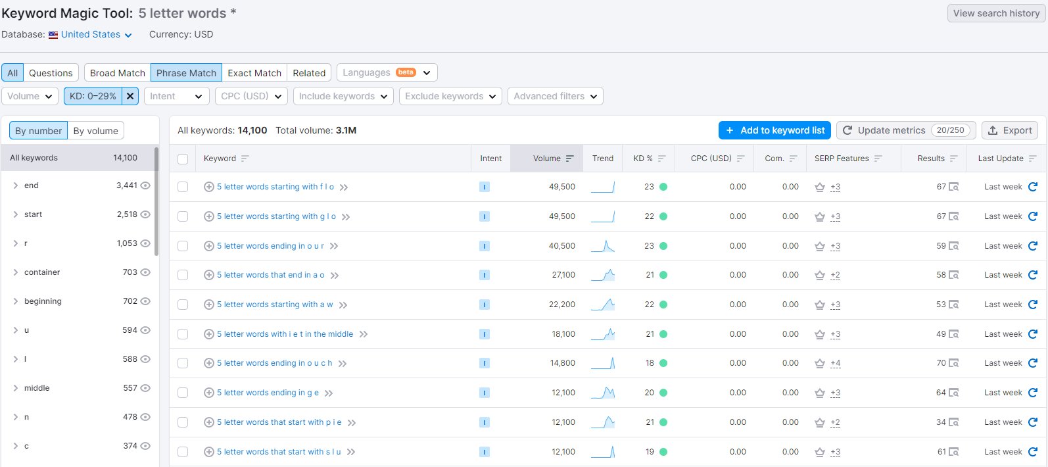This screenshot has height=467, width=1048.
Task: Check the 'starting with f l o' row checkbox
Action: coord(183,187)
